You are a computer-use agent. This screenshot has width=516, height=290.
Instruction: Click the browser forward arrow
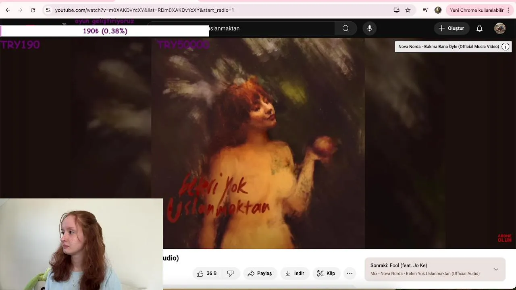(x=20, y=10)
